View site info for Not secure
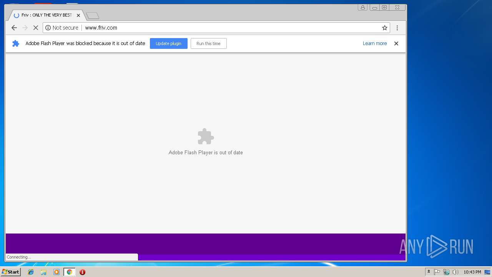The height and width of the screenshot is (277, 492). (48, 28)
